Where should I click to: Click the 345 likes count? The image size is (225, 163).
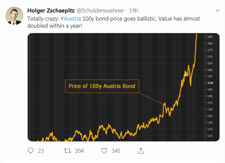tap(116, 151)
